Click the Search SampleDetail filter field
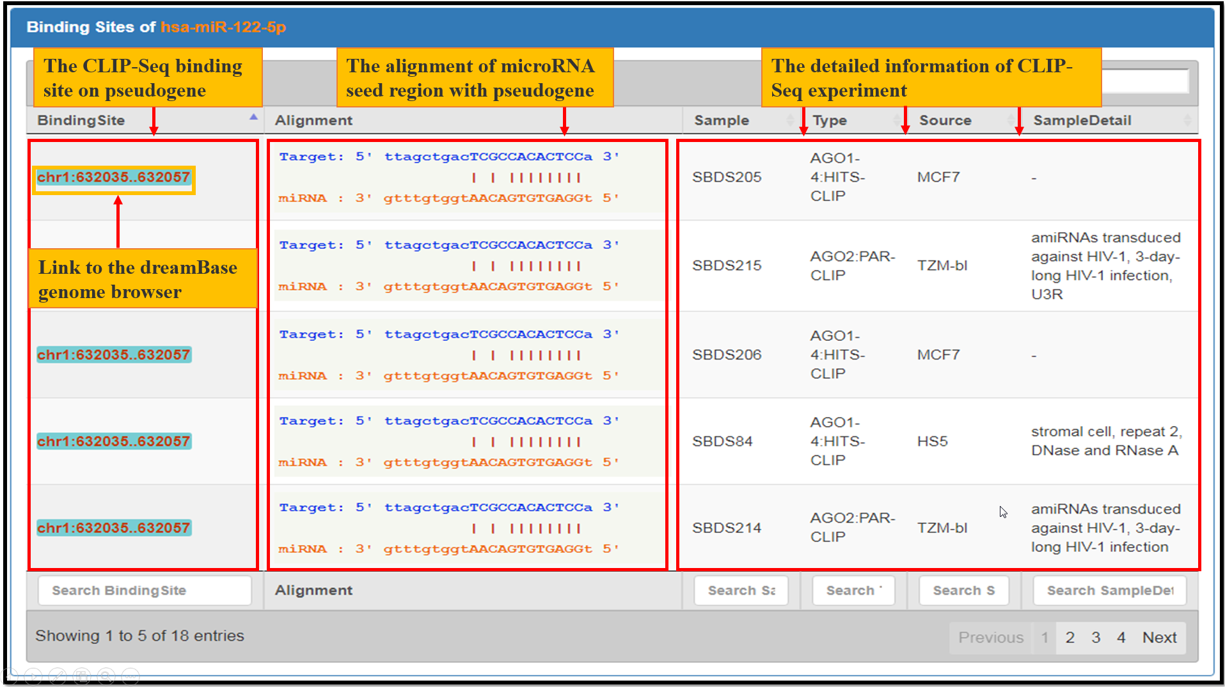 coord(1109,590)
